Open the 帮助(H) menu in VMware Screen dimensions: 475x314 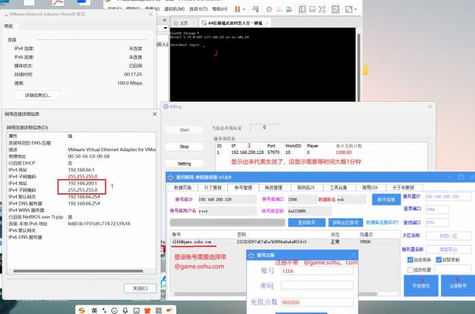tap(220, 9)
